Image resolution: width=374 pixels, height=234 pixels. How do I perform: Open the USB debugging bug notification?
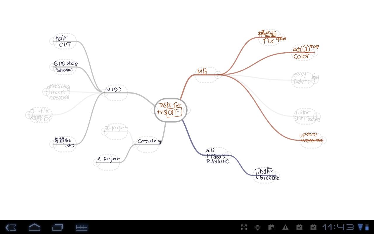point(257,227)
